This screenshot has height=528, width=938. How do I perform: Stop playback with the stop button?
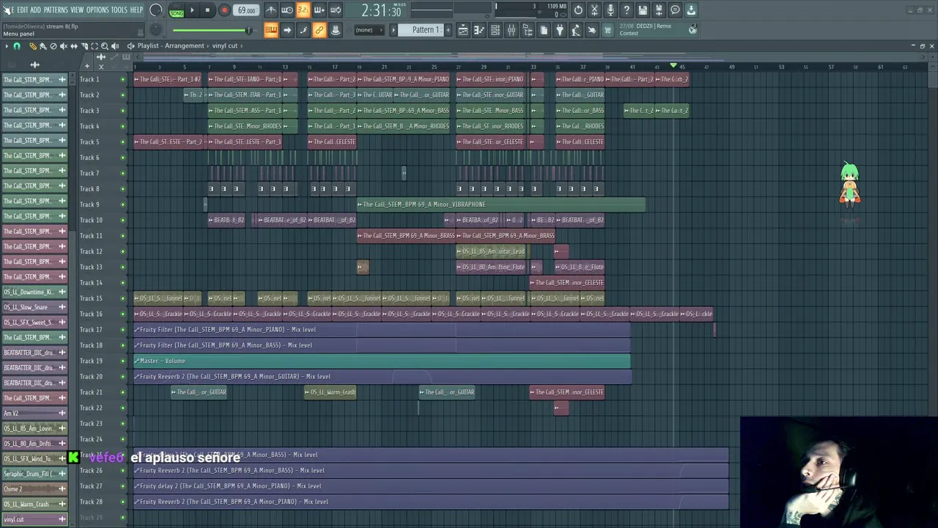(x=207, y=10)
